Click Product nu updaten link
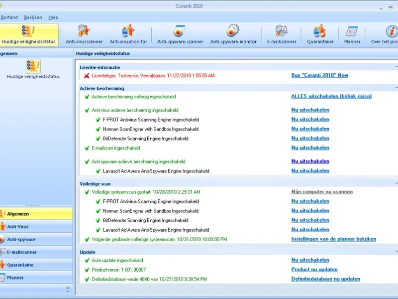The height and width of the screenshot is (299, 398). click(x=314, y=270)
